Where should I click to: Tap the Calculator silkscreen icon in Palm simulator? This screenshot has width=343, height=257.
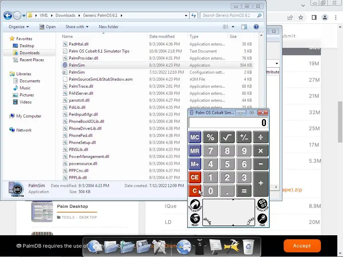click(x=262, y=205)
